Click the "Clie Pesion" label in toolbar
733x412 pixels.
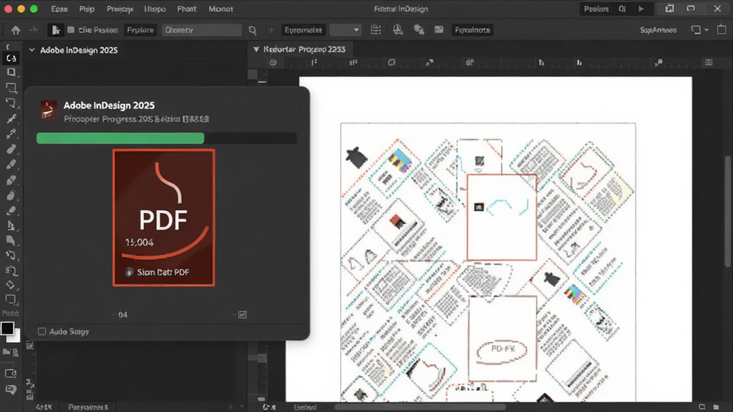pyautogui.click(x=97, y=30)
